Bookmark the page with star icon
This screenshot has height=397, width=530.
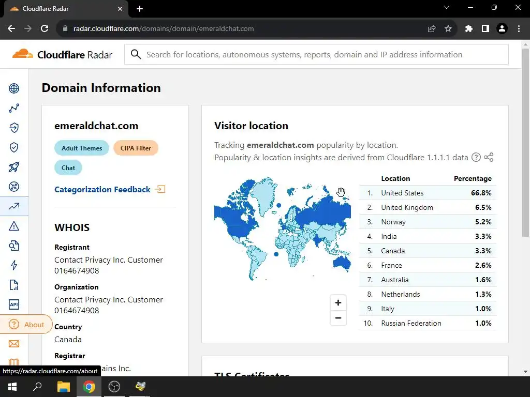point(448,29)
